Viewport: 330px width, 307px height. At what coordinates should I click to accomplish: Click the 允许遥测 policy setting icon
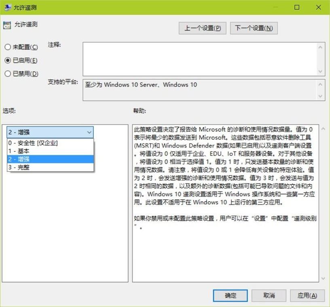pyautogui.click(x=7, y=25)
